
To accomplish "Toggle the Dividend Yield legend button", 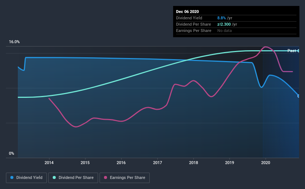I will coord(27,178).
